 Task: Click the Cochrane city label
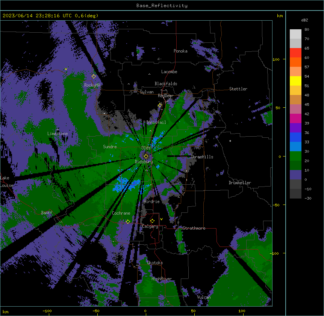(x=121, y=213)
